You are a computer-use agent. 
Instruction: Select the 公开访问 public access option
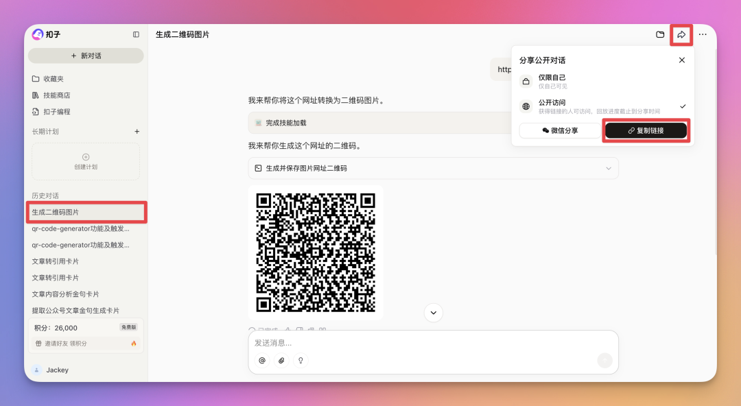pyautogui.click(x=603, y=106)
